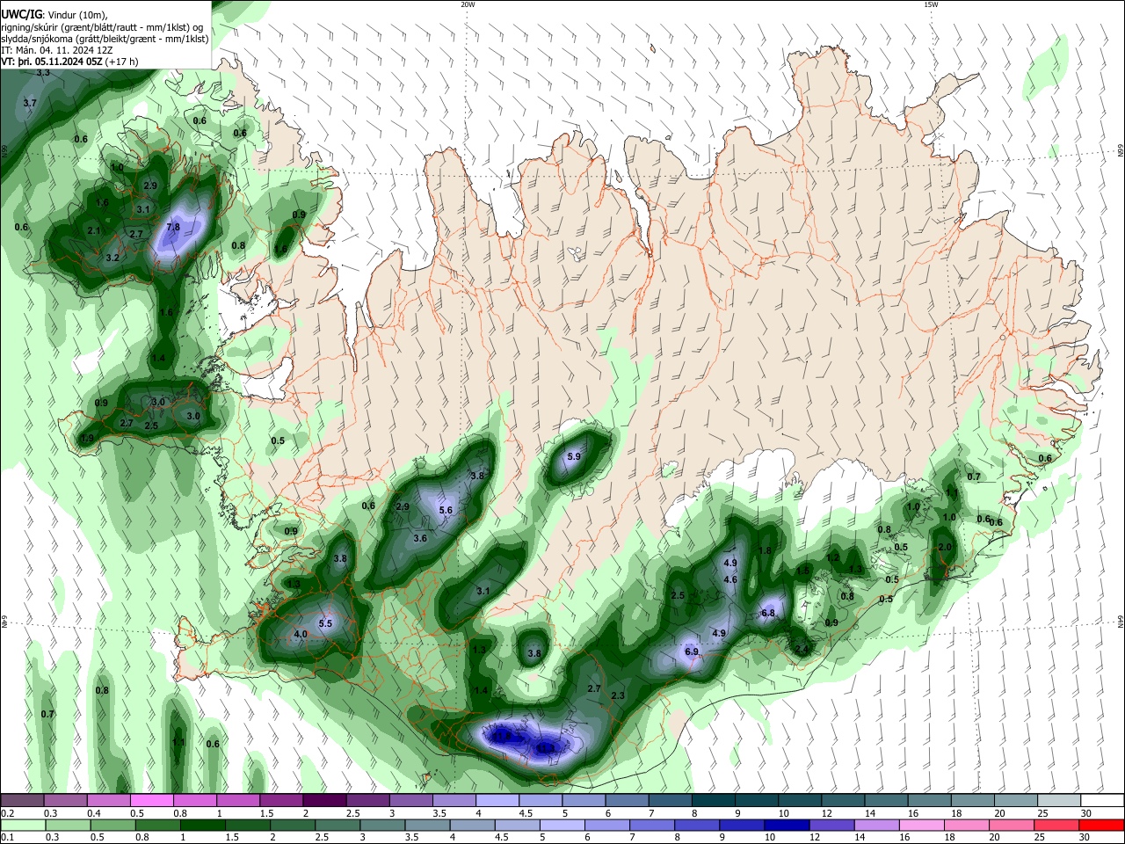
Task: Click the 3.2 precipitation label
Action: 112,258
